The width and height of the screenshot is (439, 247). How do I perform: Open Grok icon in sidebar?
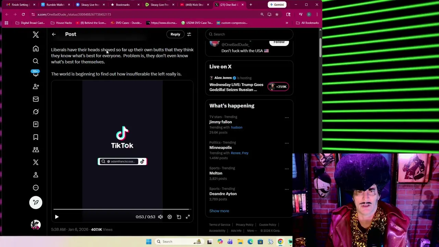click(36, 112)
